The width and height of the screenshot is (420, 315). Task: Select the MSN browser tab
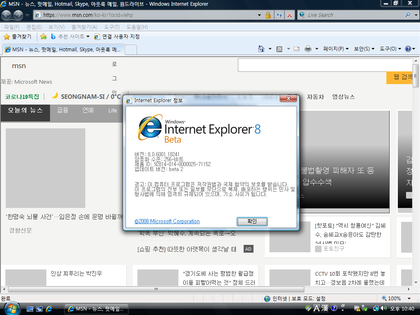[x=64, y=50]
